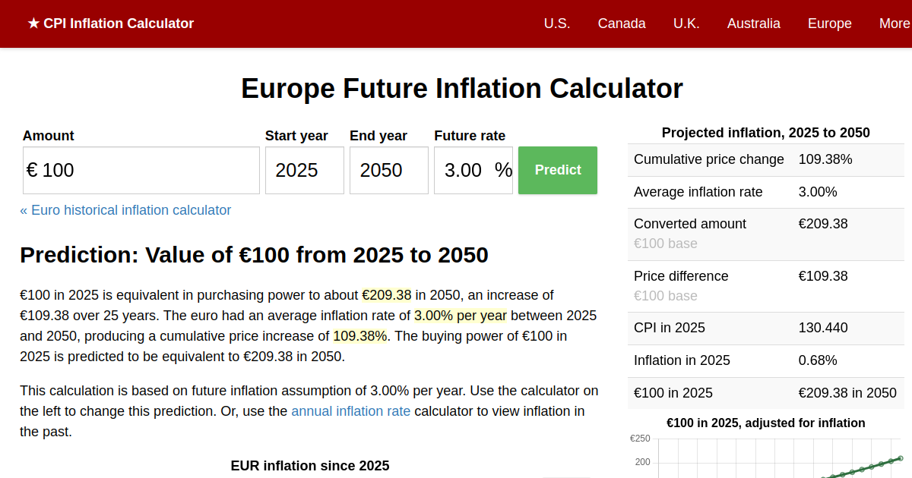Select the End year field
This screenshot has height=478, width=912.
point(388,170)
